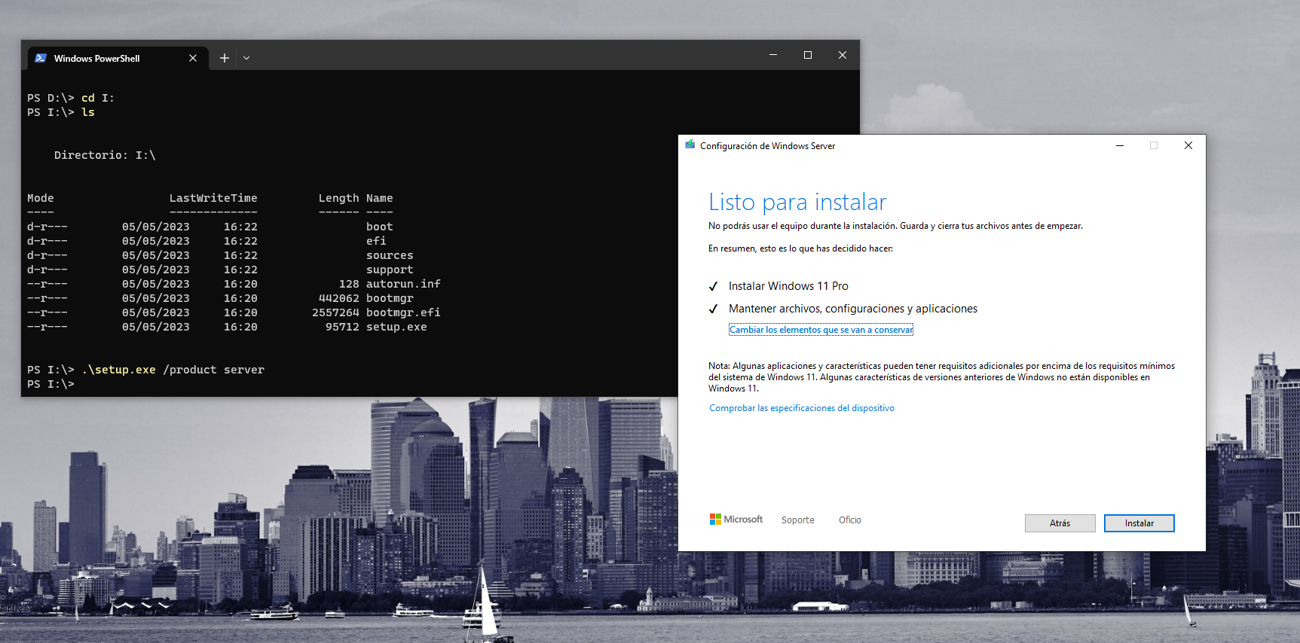Click the '.\setup.exe /product server' command line
Image resolution: width=1300 pixels, height=643 pixels.
(x=173, y=370)
